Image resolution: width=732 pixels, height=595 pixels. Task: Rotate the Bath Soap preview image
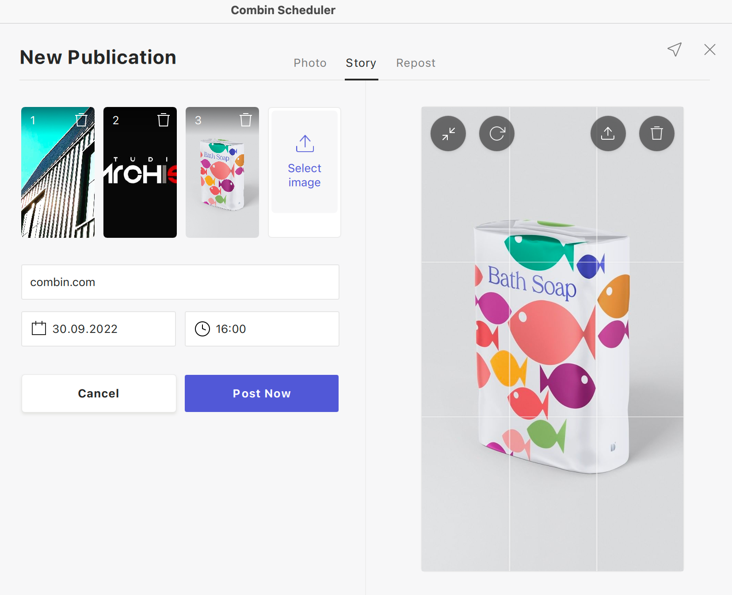coord(497,133)
